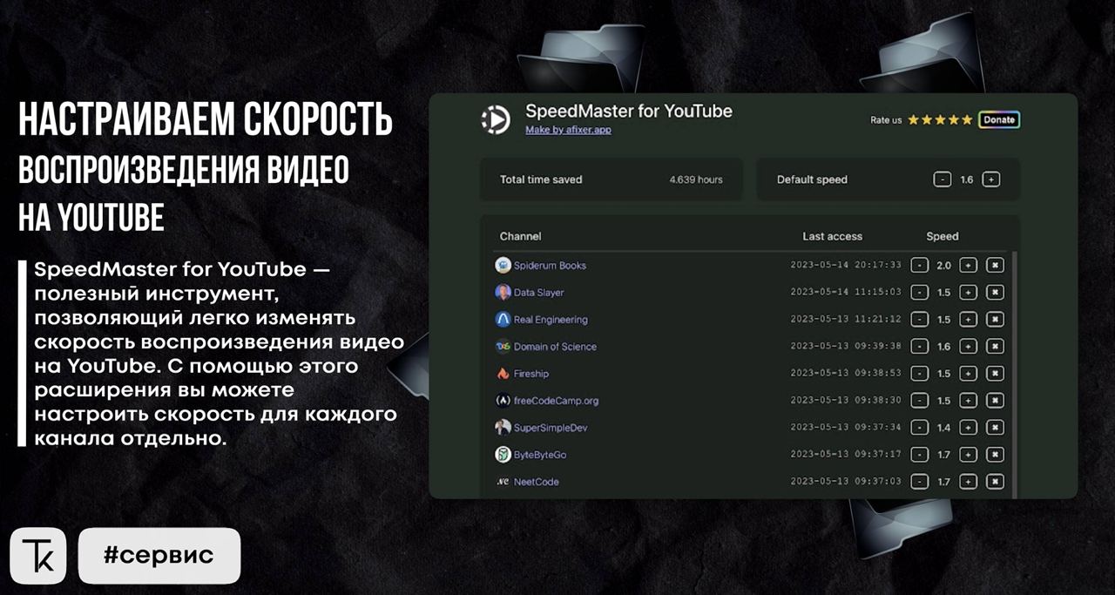Viewport: 1115px width, 595px height.
Task: Select the ByteByteGo channel icon
Action: [503, 454]
